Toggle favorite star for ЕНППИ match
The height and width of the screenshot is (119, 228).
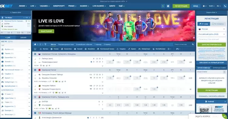coord(35,105)
